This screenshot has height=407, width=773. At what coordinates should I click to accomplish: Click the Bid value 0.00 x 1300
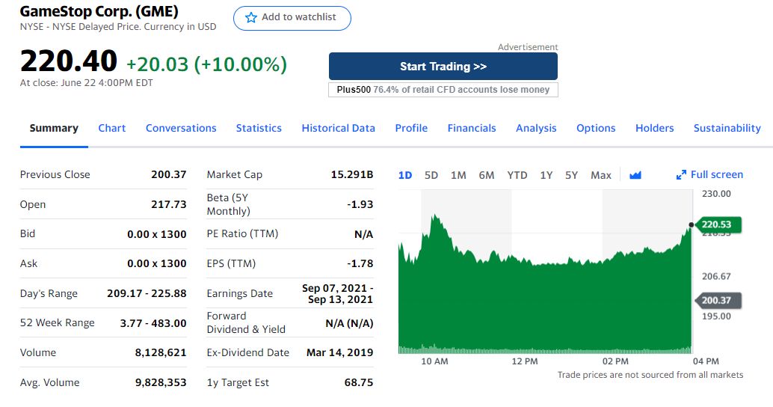pyautogui.click(x=157, y=234)
